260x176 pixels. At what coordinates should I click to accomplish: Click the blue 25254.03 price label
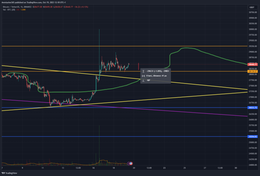[x=253, y=136]
